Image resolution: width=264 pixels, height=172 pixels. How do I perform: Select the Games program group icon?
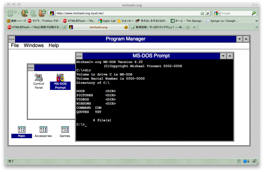(x=65, y=132)
